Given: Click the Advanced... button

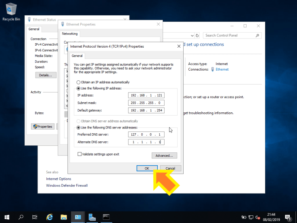Looking at the screenshot, I should coord(164,156).
